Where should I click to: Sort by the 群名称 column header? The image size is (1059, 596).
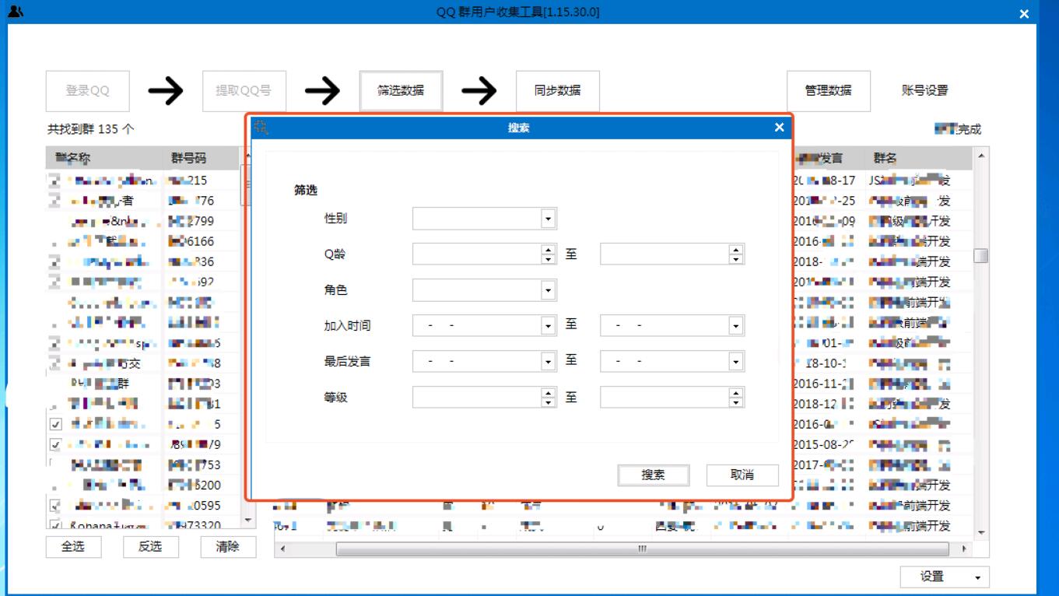[104, 158]
